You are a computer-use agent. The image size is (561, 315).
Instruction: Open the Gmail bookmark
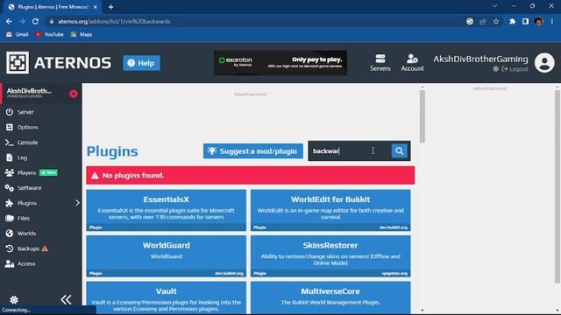pos(18,35)
